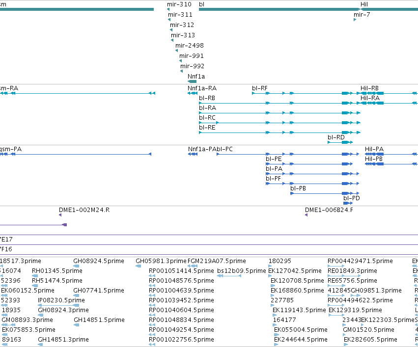Image resolution: width=418 pixels, height=347 pixels.
Task: Click the mir-992 gene label
Action: (192, 66)
